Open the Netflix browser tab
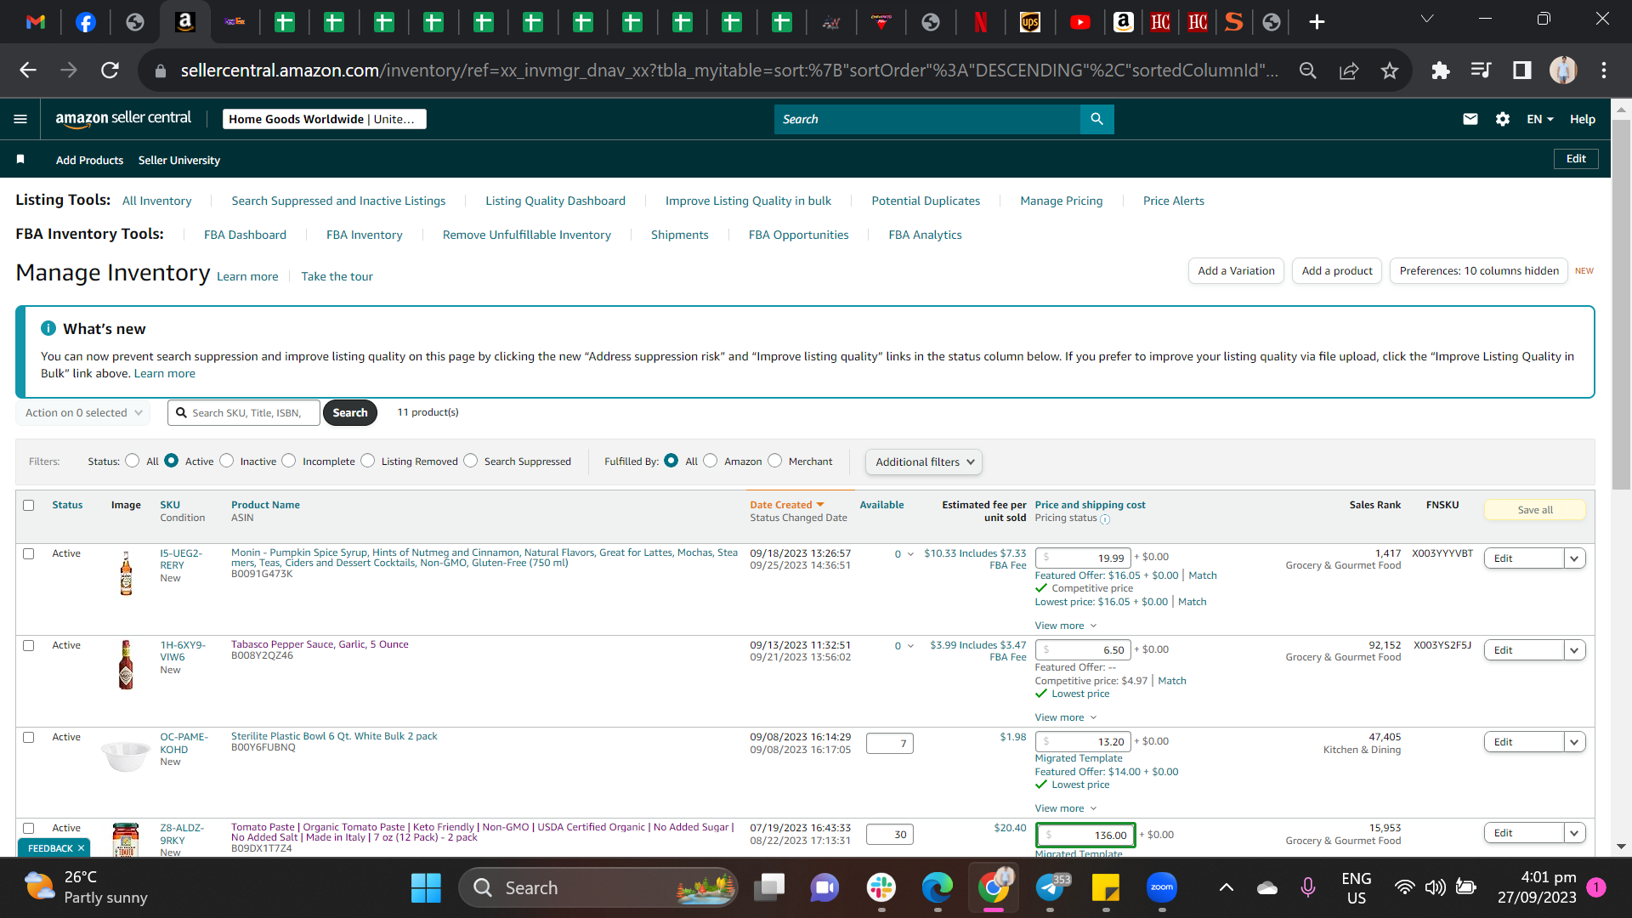Image resolution: width=1632 pixels, height=918 pixels. [x=981, y=22]
